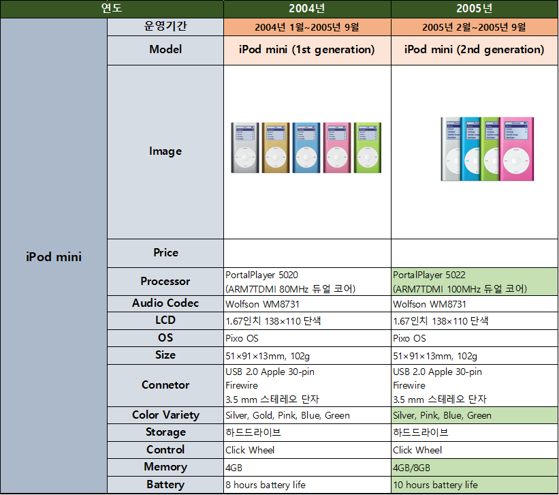Select the 'Color Variety' row label

tap(165, 415)
